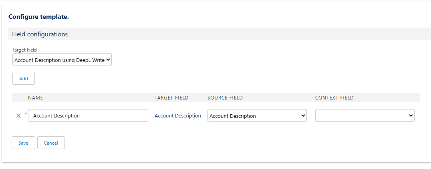
Task: Click the TARGET FIELD column header
Action: 171,98
